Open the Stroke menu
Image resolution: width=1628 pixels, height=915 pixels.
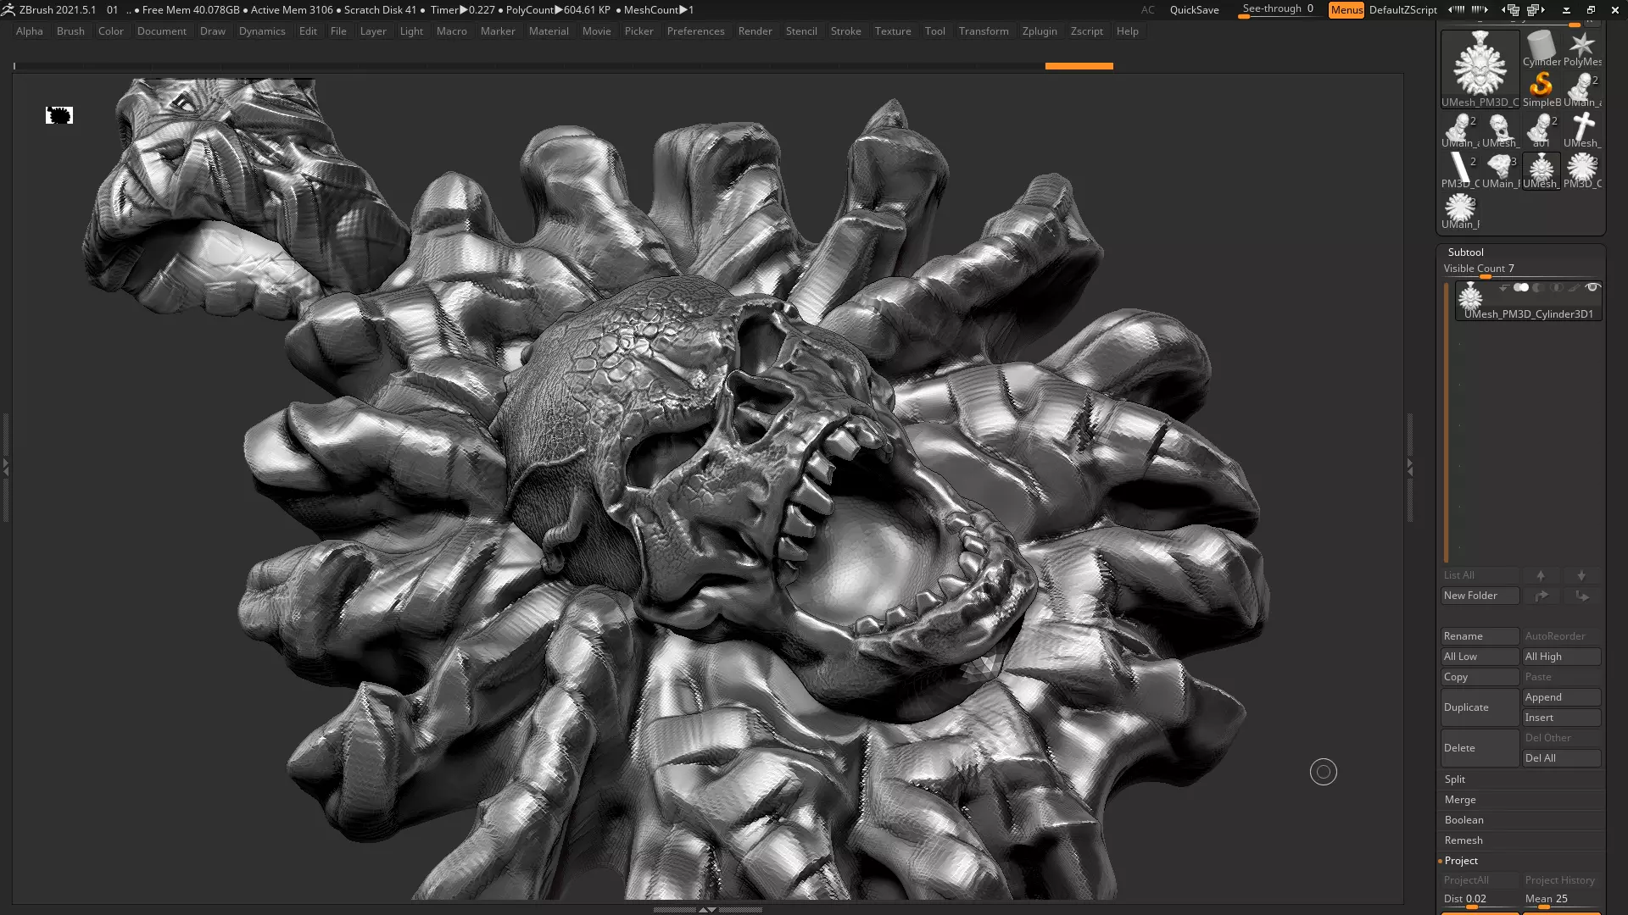(x=845, y=31)
